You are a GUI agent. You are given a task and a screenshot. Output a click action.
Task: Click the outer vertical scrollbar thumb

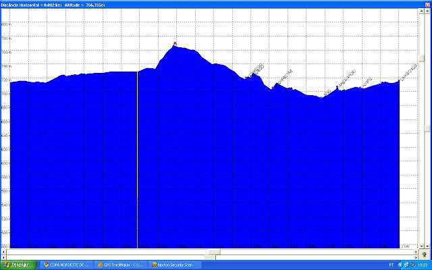click(x=427, y=129)
